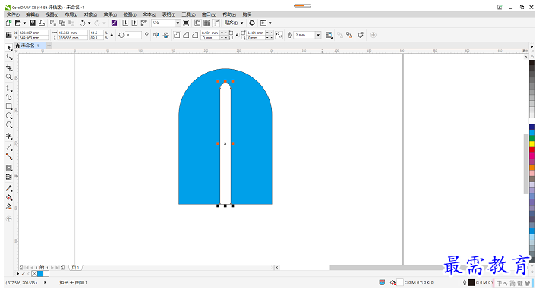Open the 视图 menu
The image size is (536, 289).
(52, 14)
